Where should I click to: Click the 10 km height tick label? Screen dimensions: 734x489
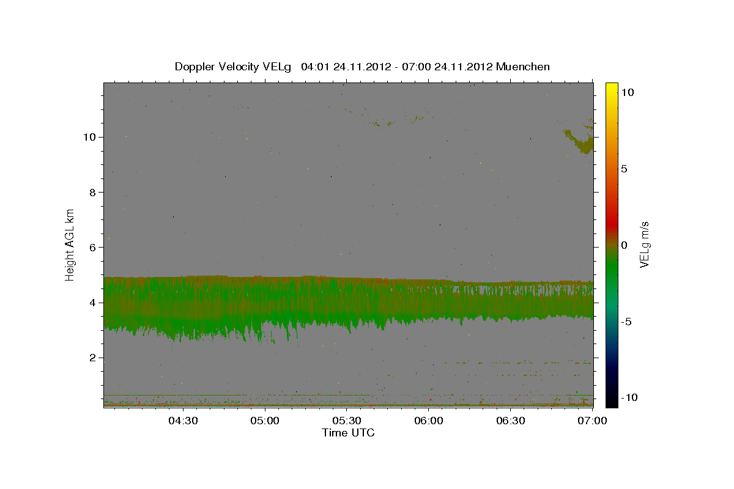tap(89, 137)
